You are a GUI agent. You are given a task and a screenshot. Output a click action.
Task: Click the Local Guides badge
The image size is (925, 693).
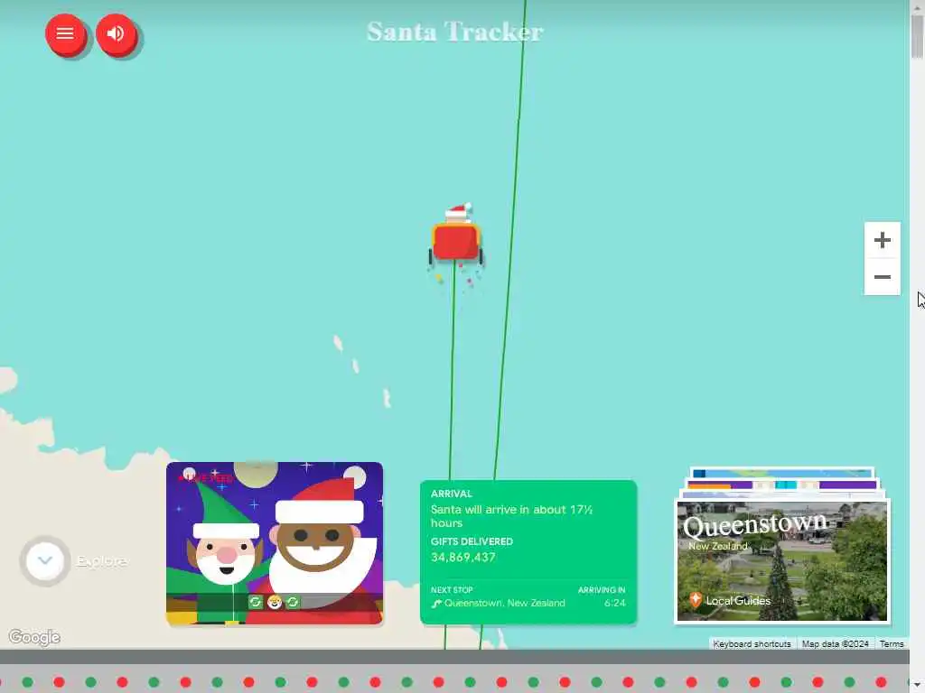tap(730, 600)
